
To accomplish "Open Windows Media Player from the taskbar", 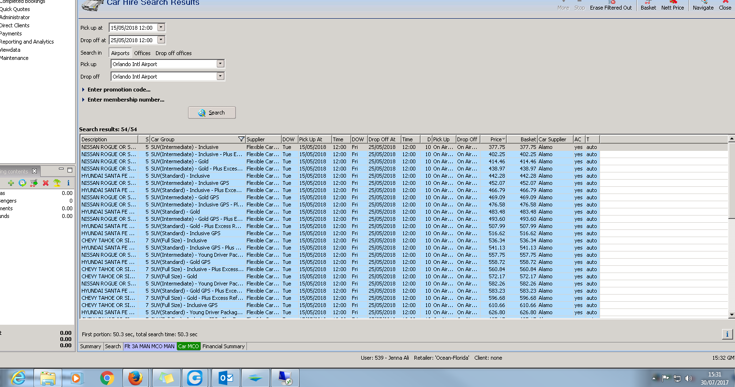I will [x=76, y=378].
